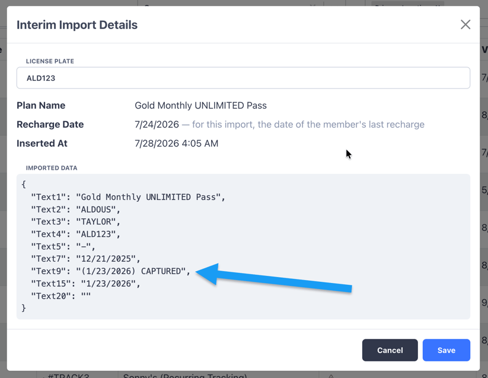Click the License Plate input field
The height and width of the screenshot is (378, 488).
243,78
